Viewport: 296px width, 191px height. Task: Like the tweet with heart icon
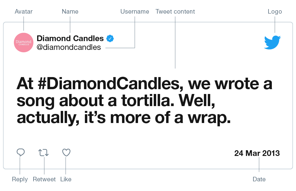(66, 152)
